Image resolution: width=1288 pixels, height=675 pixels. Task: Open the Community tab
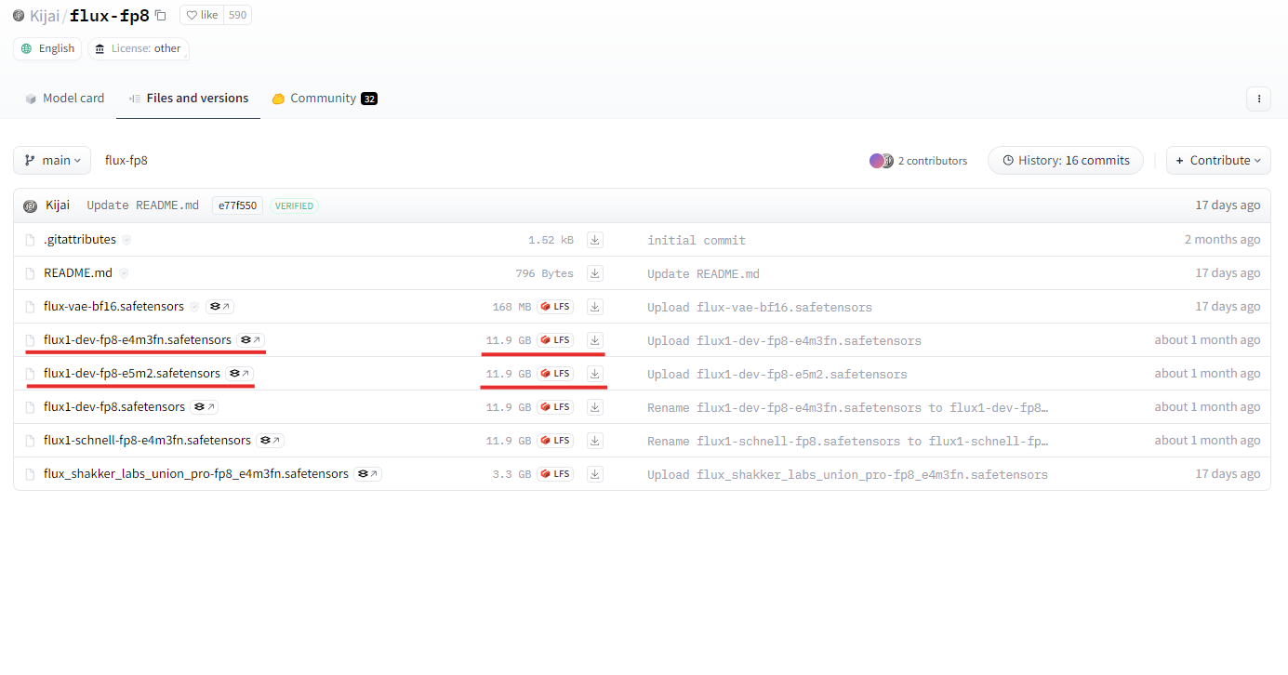[324, 99]
